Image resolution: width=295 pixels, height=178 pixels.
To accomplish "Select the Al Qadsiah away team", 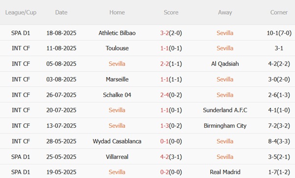I will [x=225, y=63].
